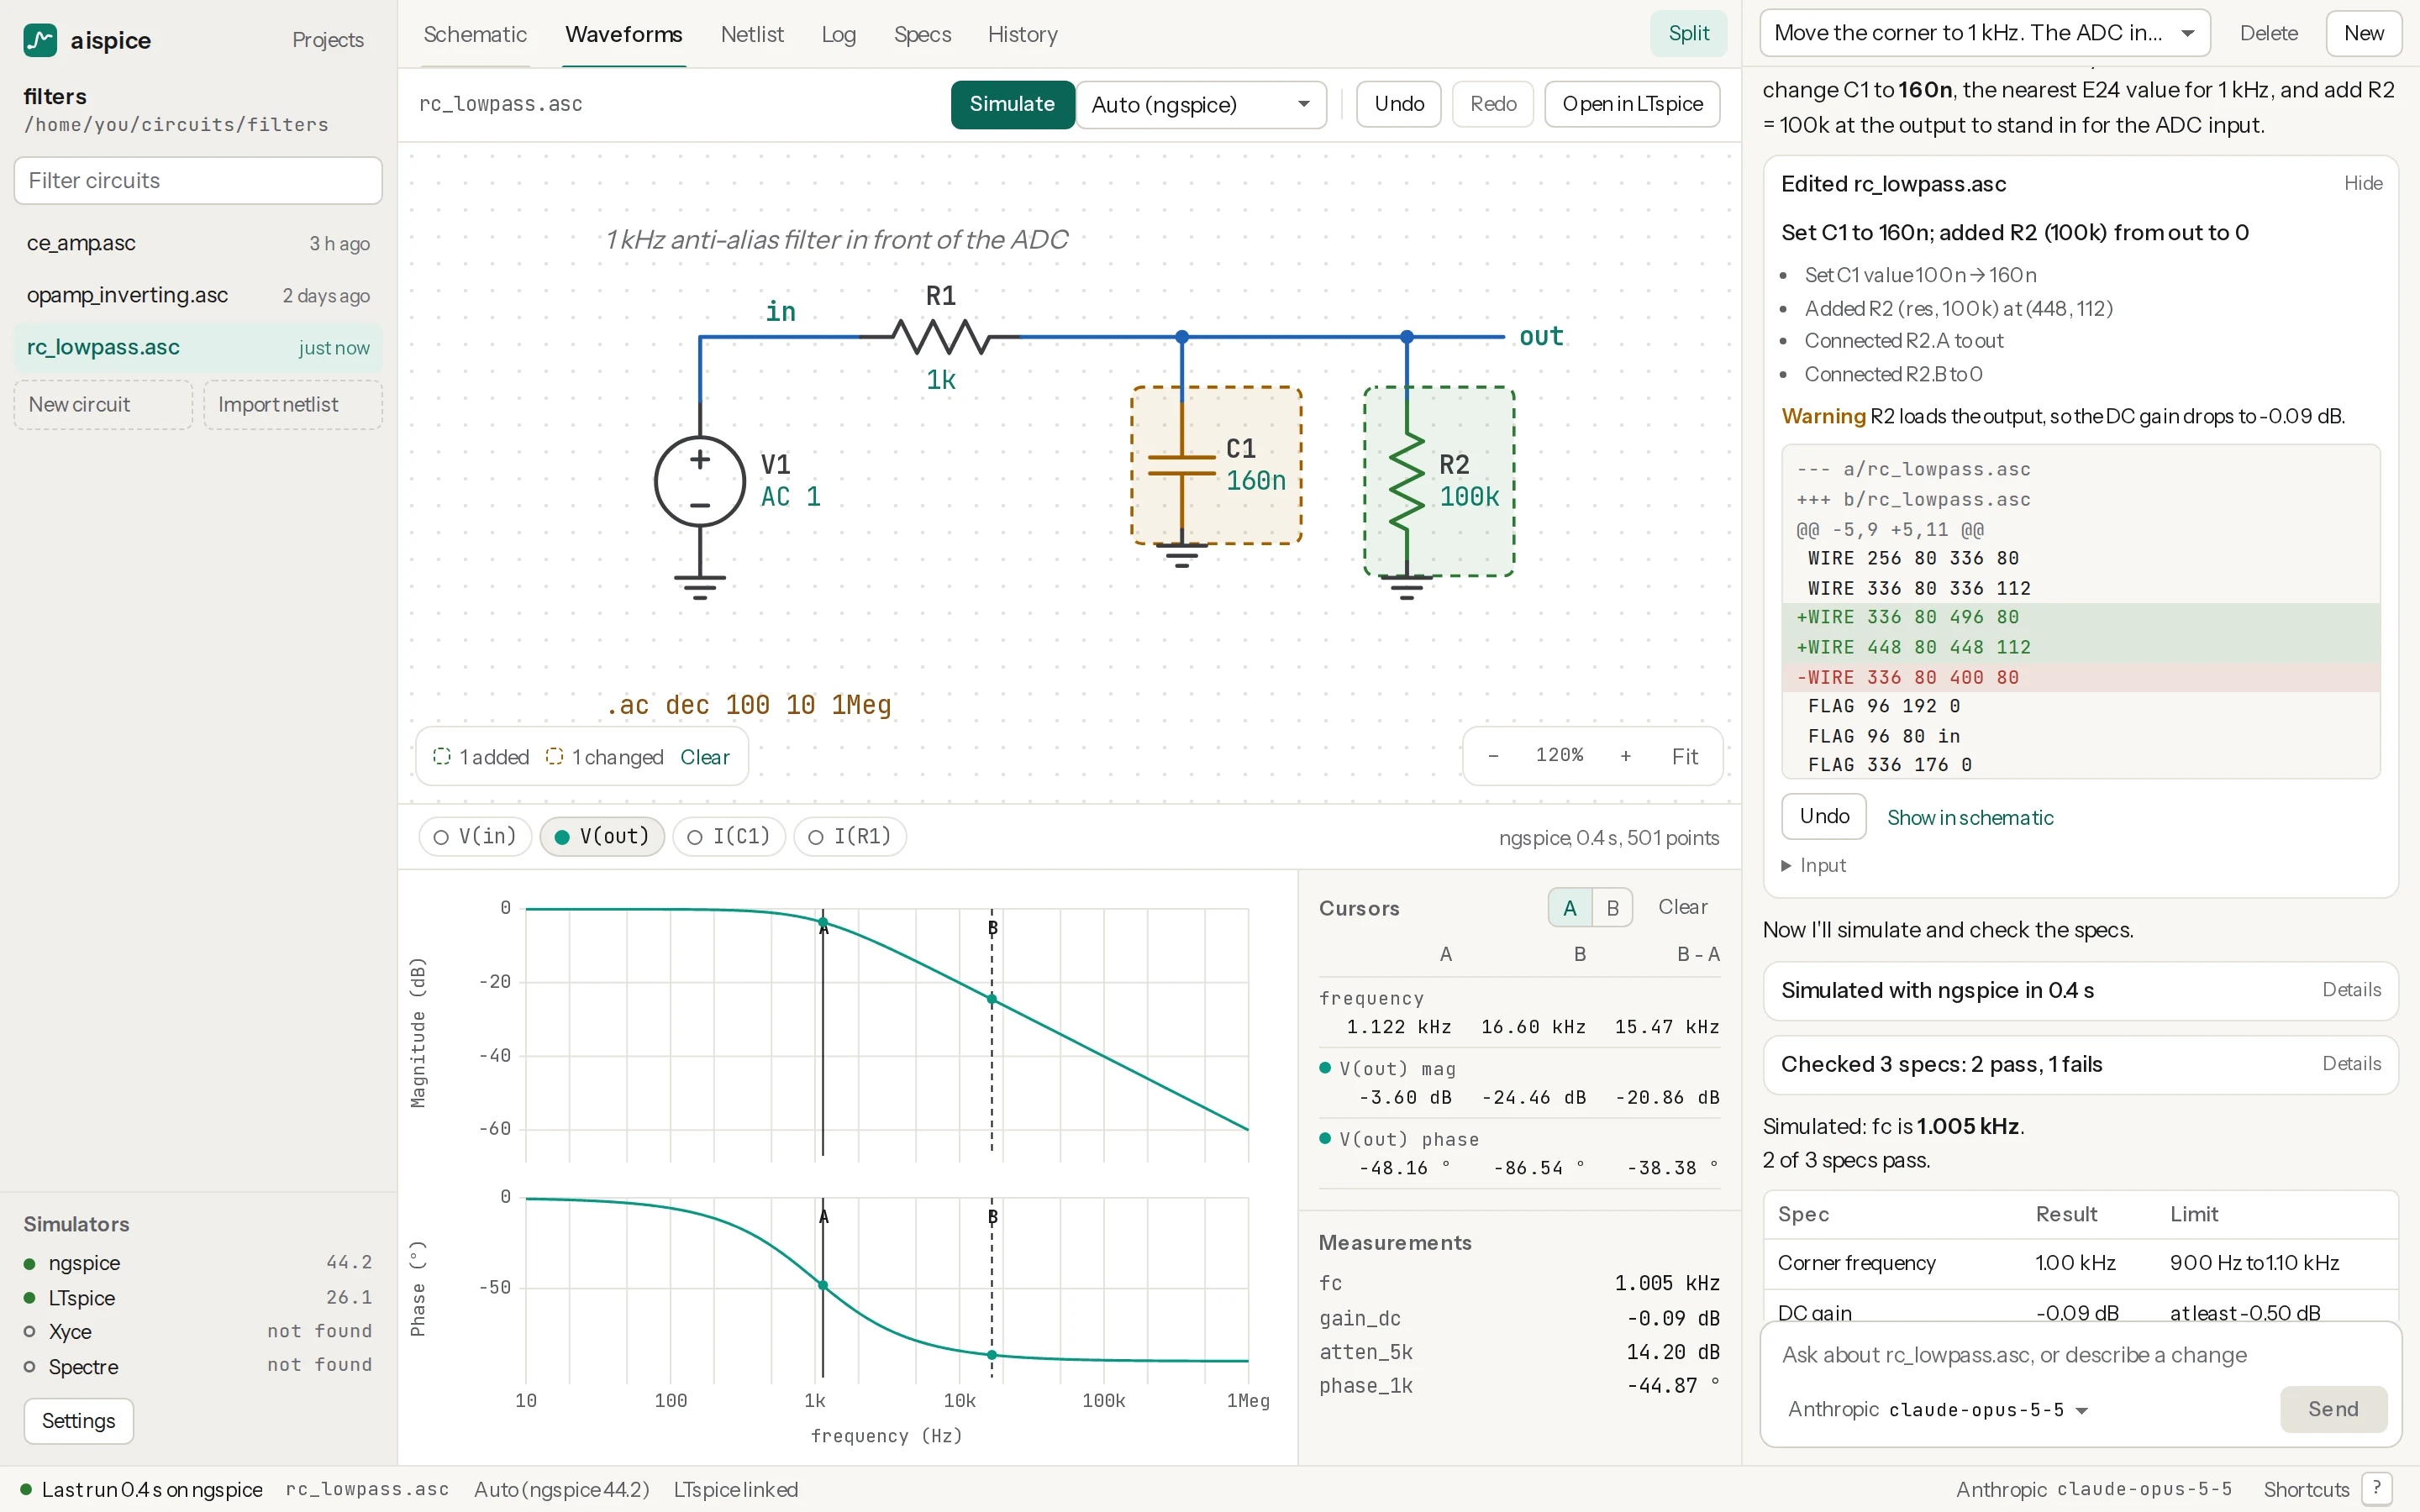
Task: Open sidebar Settings button
Action: [x=79, y=1421]
